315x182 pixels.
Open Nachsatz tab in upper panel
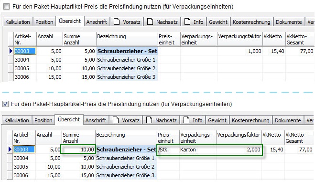point(162,22)
